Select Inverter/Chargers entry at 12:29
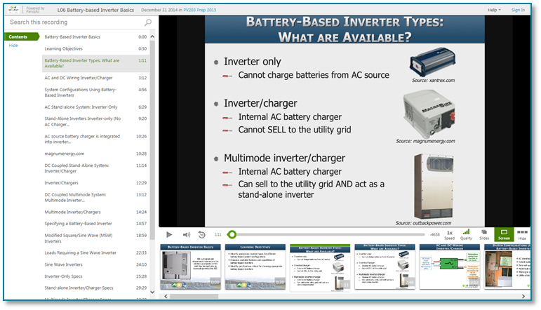 click(95, 183)
